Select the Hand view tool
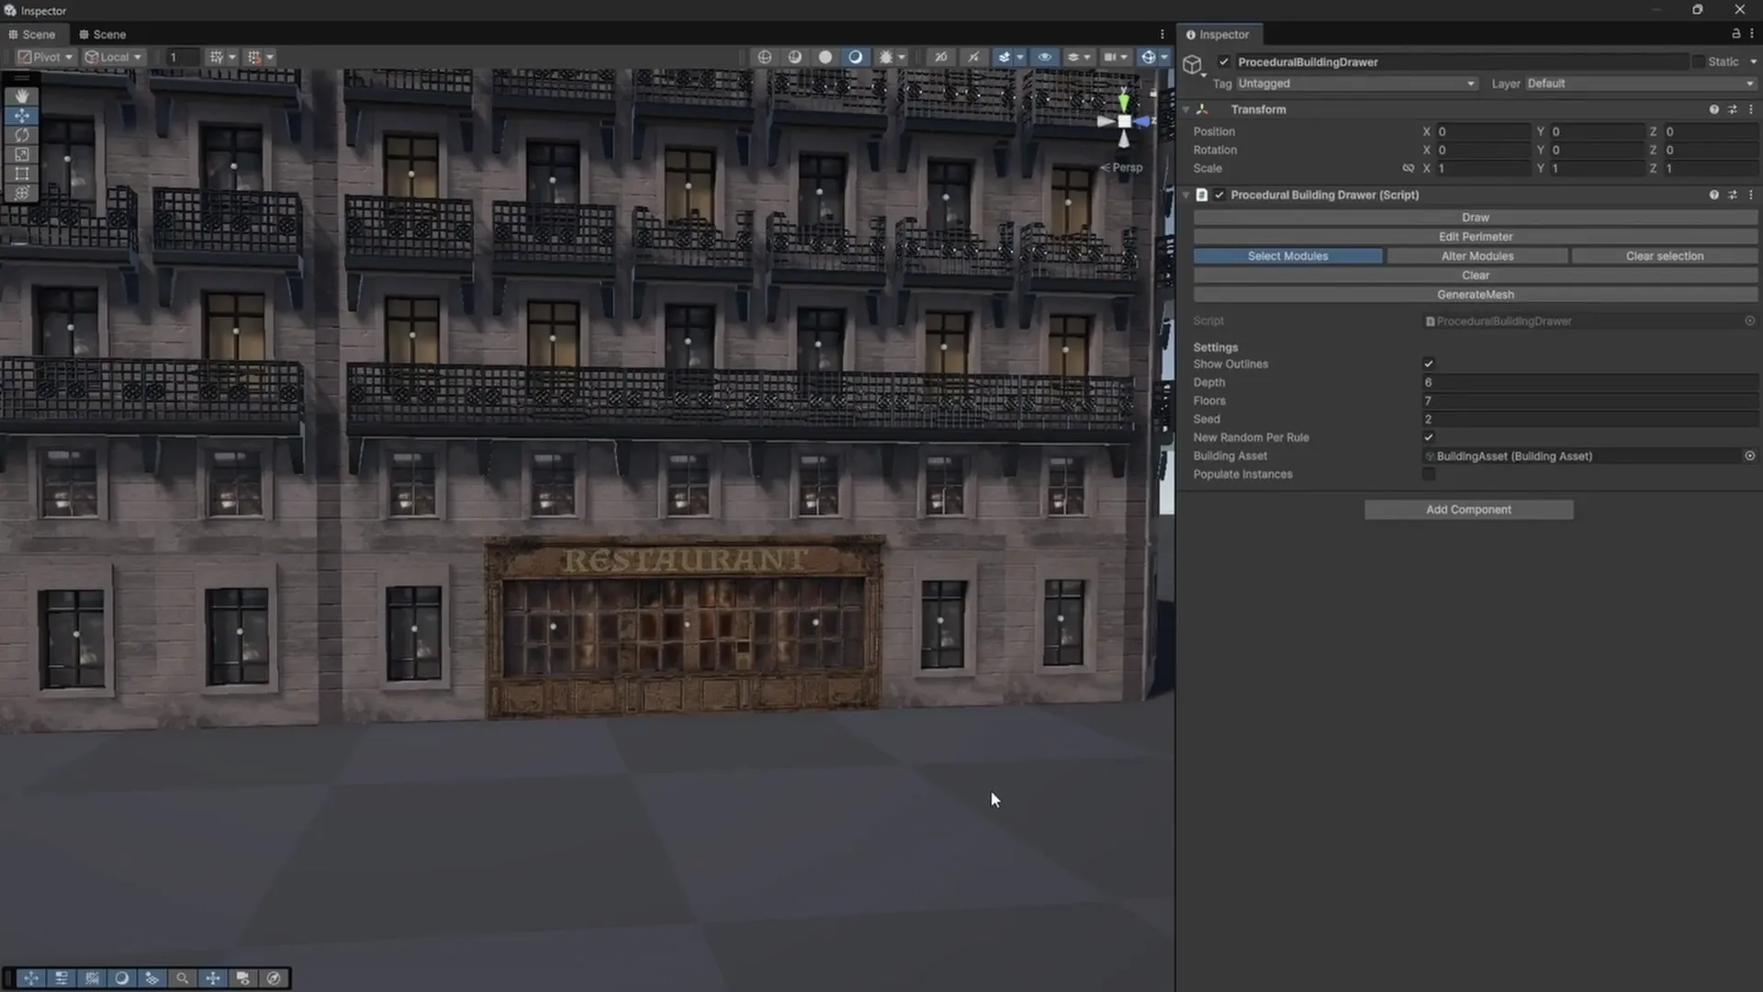 coord(22,96)
